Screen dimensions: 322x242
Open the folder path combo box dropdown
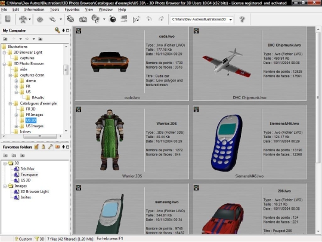pyautogui.click(x=231, y=20)
